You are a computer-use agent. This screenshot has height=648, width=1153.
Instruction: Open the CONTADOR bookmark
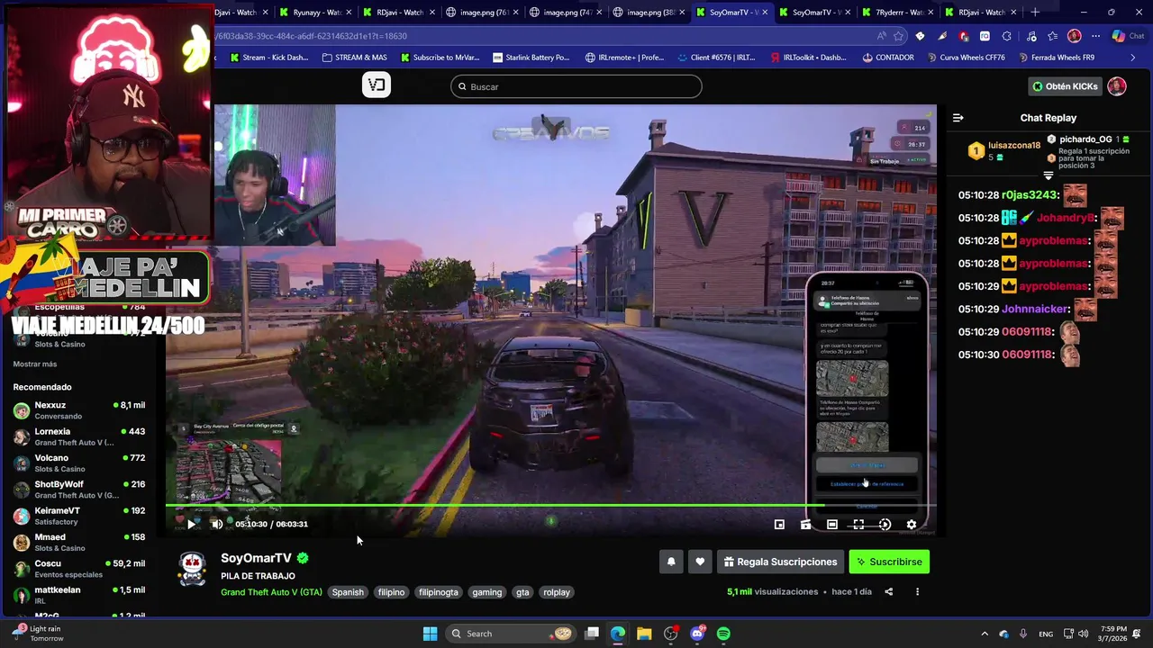tap(887, 58)
